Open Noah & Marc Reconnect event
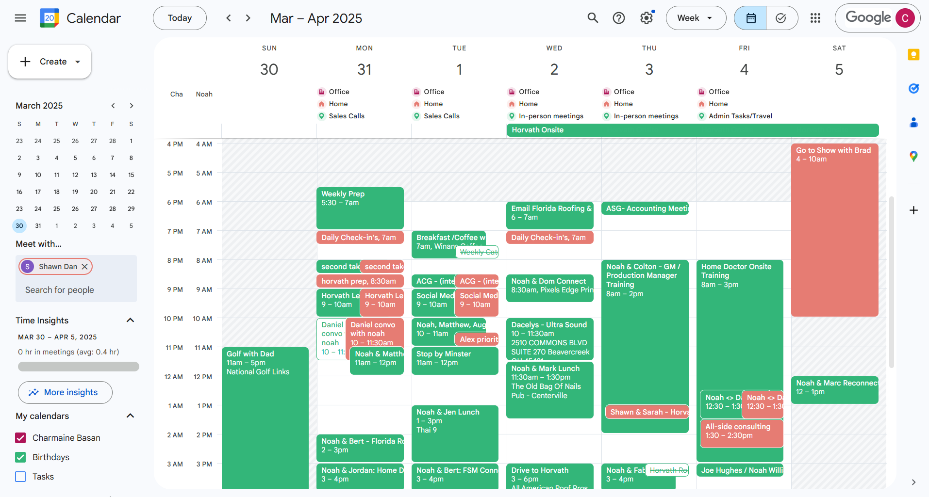 click(x=835, y=390)
